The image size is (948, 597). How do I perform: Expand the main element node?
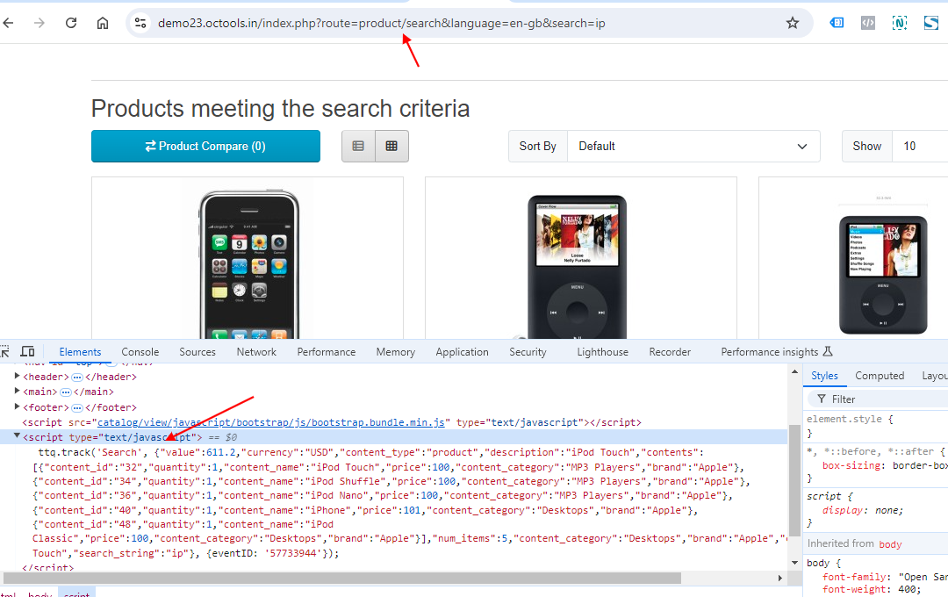pyautogui.click(x=17, y=392)
